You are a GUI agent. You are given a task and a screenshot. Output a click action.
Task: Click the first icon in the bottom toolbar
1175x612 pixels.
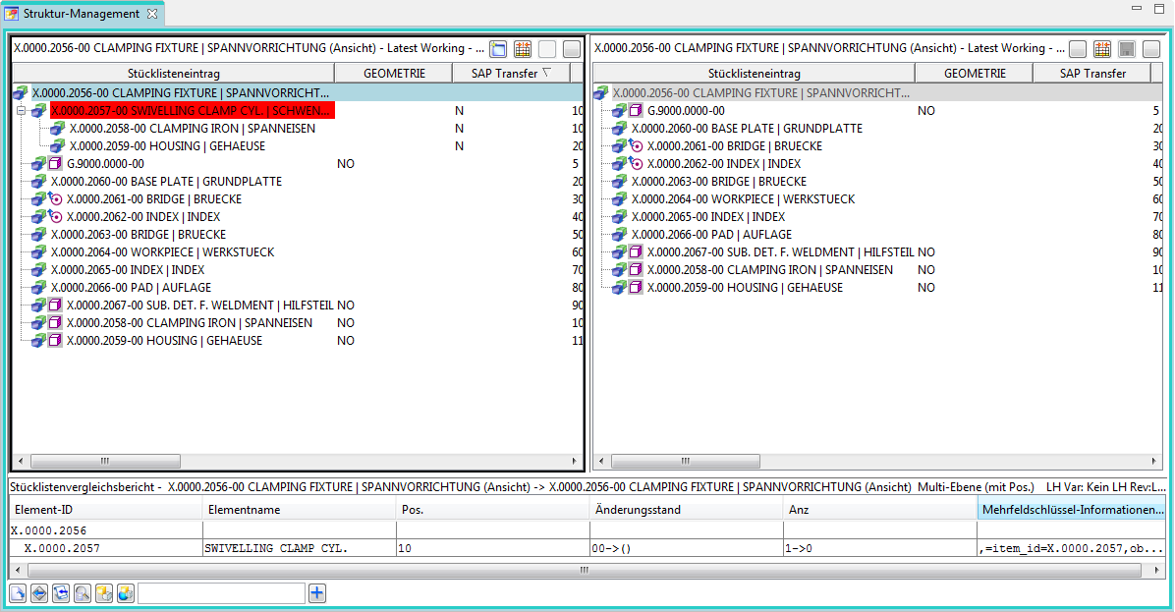[x=18, y=593]
